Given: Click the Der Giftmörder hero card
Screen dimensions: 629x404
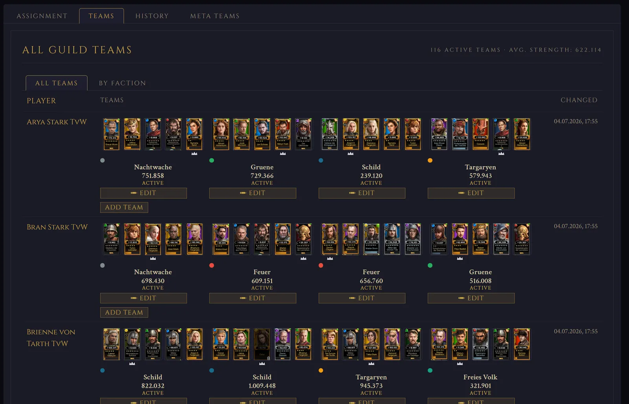Looking at the screenshot, I should point(303,134).
